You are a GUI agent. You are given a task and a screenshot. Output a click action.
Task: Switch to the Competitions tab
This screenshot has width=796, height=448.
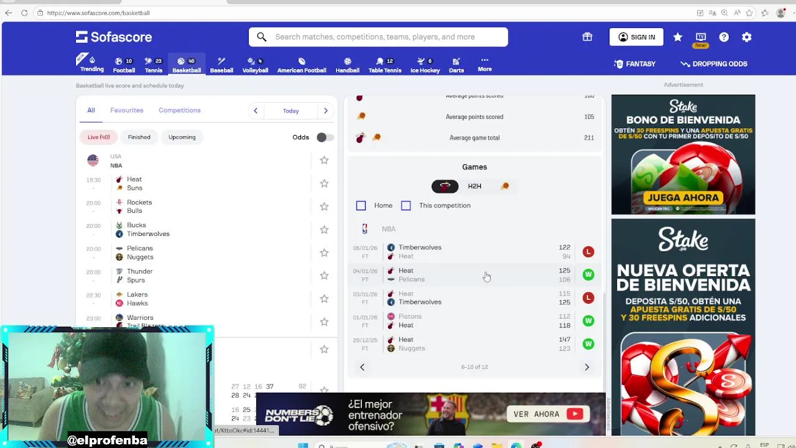pos(180,110)
